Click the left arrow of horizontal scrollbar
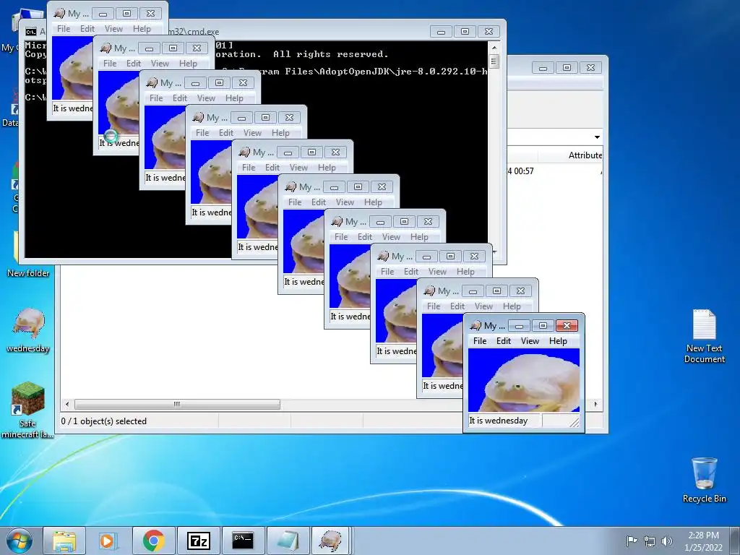 tap(67, 405)
